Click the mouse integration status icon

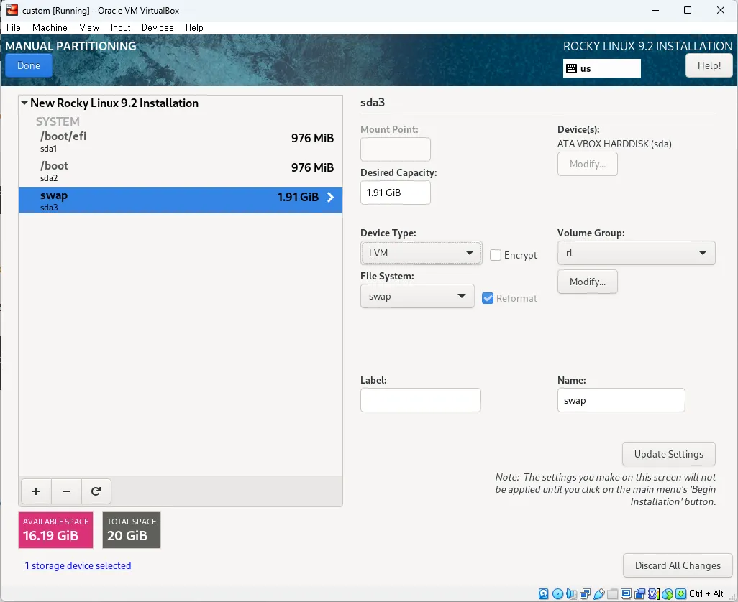pyautogui.click(x=668, y=593)
